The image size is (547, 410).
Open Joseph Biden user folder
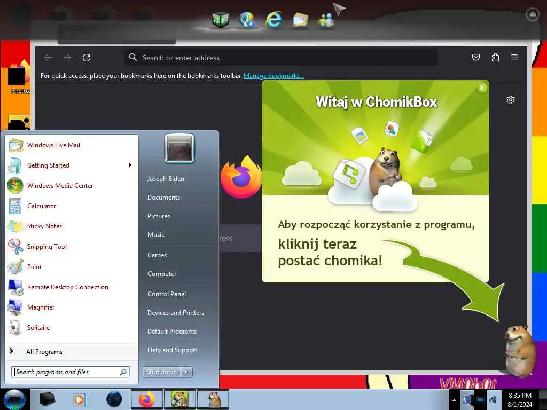[166, 178]
